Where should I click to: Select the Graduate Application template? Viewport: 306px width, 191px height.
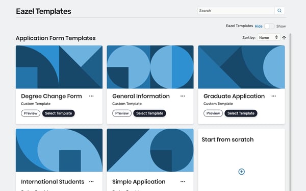pyautogui.click(x=241, y=113)
